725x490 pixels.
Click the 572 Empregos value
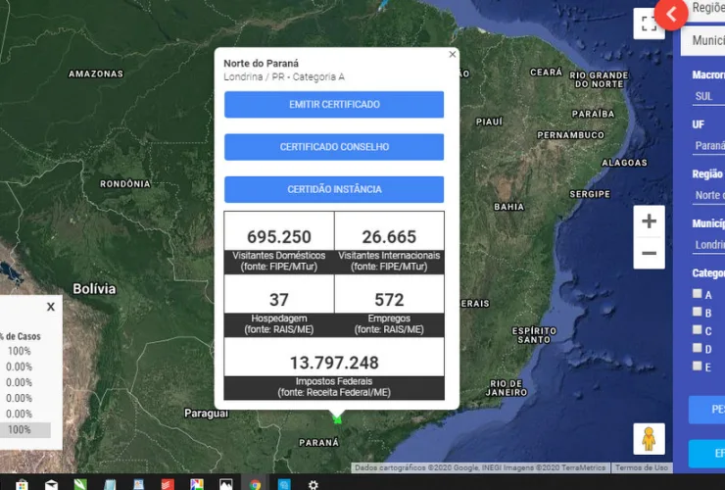(x=389, y=300)
